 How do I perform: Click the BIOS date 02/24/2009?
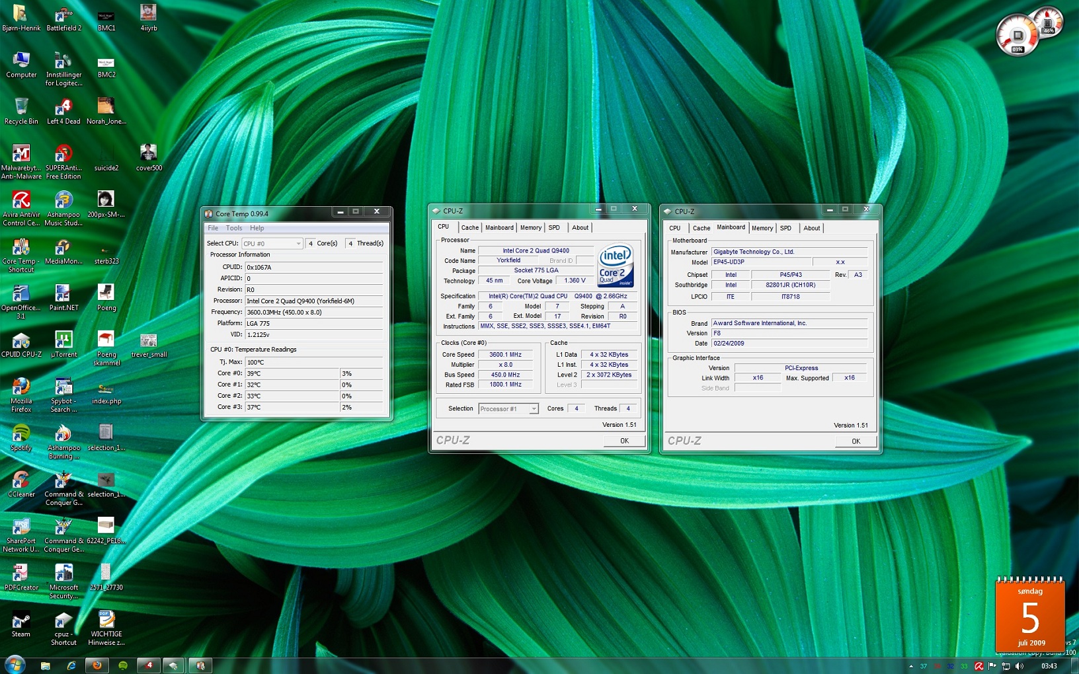pyautogui.click(x=789, y=344)
